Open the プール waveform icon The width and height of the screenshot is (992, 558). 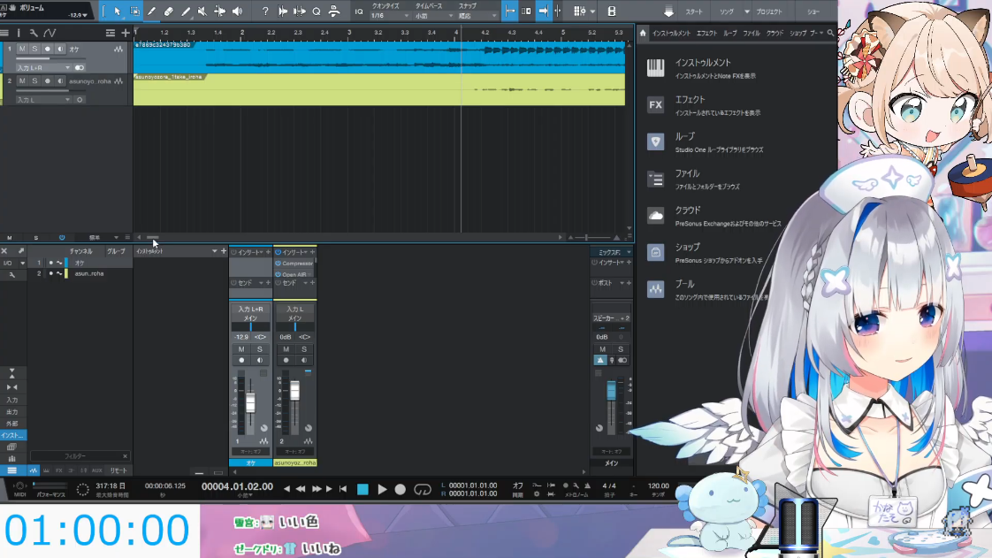655,290
